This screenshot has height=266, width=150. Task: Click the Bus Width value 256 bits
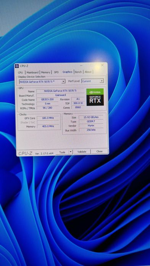click(x=91, y=130)
